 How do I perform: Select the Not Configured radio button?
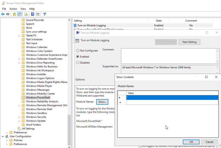78,51
